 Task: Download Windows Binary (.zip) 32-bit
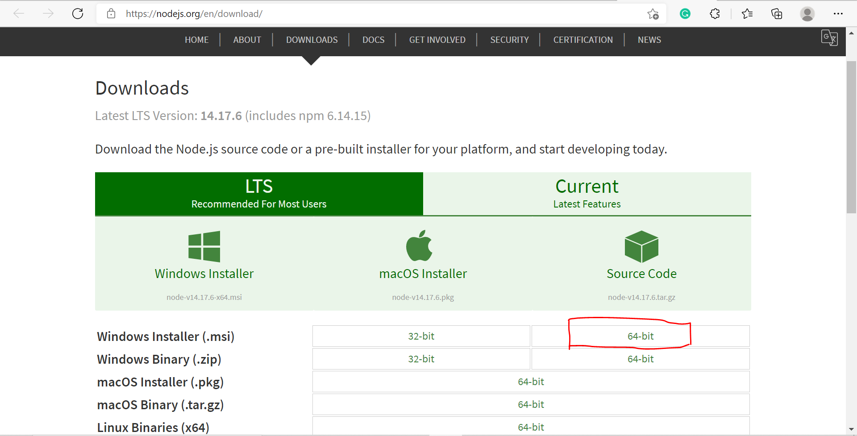tap(421, 359)
